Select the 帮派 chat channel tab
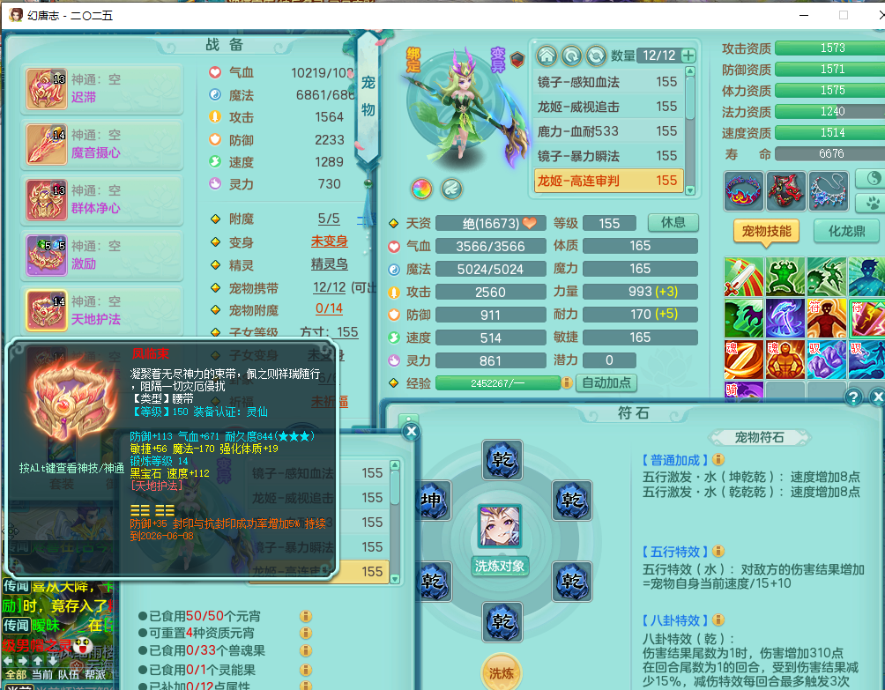885x690 pixels. click(96, 675)
